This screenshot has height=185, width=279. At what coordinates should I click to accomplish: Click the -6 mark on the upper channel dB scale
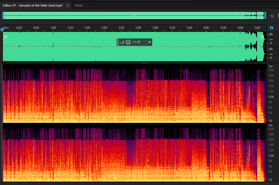click(270, 43)
